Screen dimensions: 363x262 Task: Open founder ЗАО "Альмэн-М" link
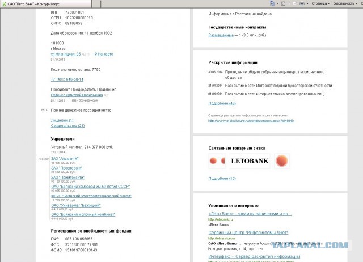[x=65, y=159]
